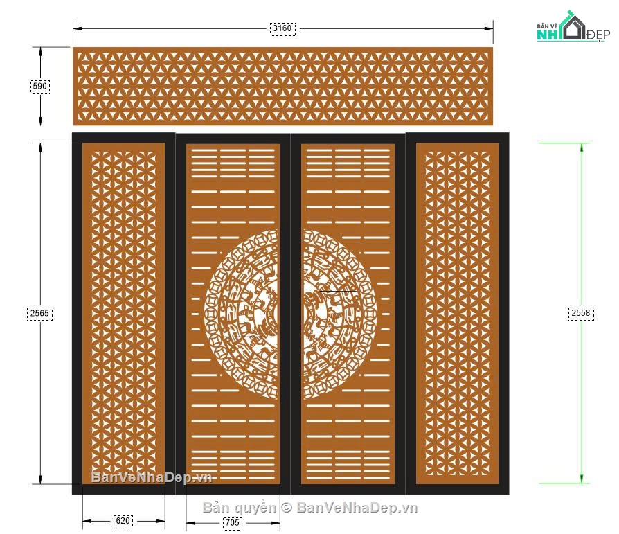This screenshot has width=619, height=534.
Task: Select the far-right star-pattern side panel
Action: pos(457,313)
